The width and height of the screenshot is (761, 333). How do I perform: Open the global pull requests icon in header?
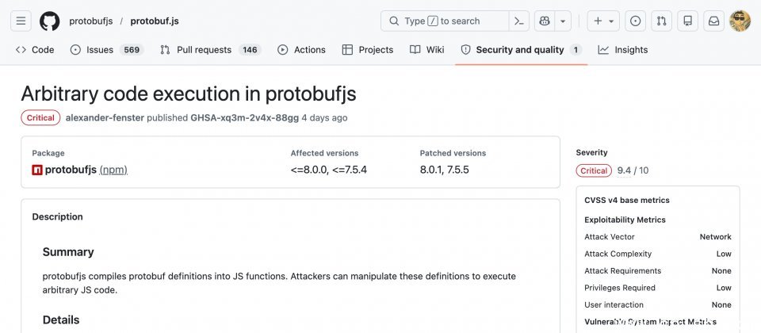click(x=661, y=21)
